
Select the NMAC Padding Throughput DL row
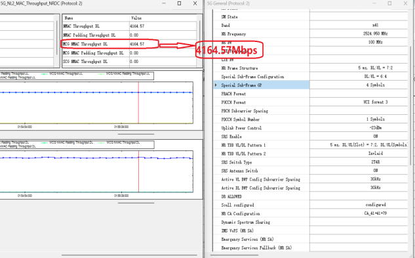point(130,35)
